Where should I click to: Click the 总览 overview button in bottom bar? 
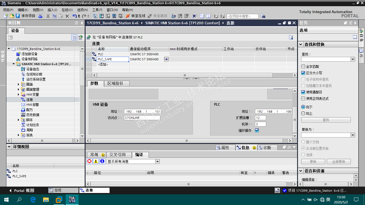point(63,190)
